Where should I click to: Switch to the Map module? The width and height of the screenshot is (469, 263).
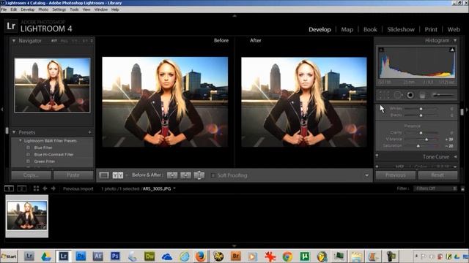347,29
